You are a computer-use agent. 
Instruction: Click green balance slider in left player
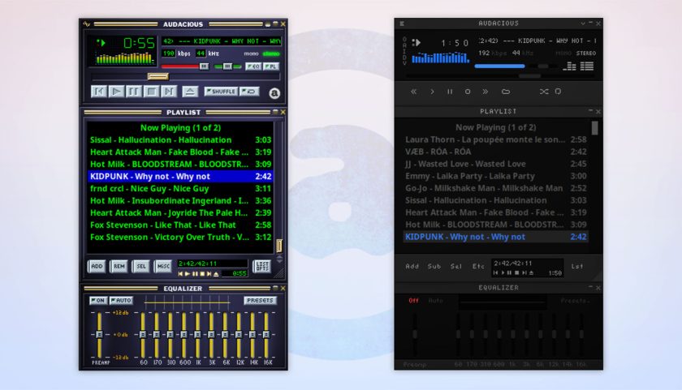[228, 66]
